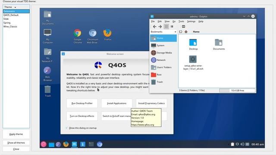Click Switch to Kickoff start menu button

click(116, 116)
